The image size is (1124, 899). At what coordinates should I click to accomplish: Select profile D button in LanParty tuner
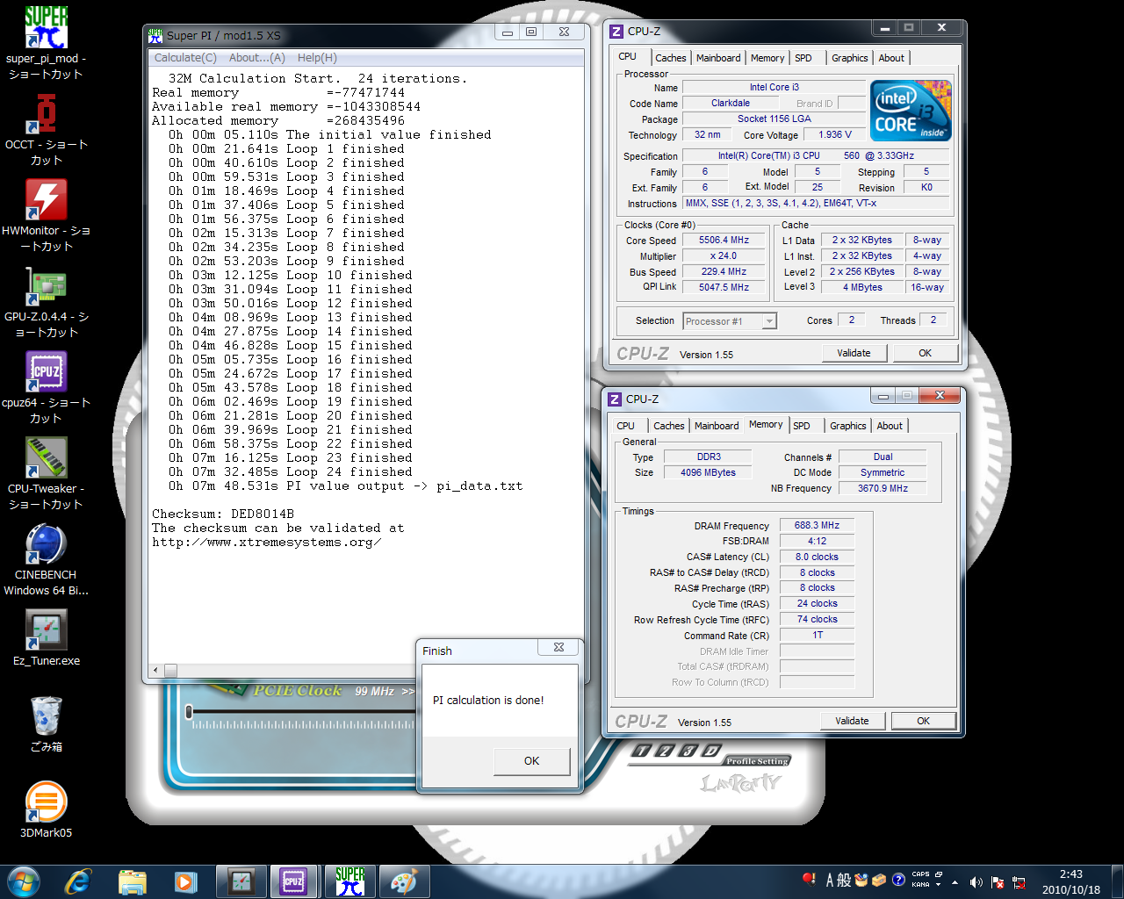(x=711, y=751)
